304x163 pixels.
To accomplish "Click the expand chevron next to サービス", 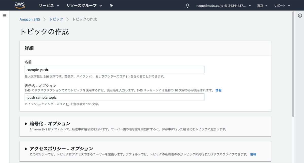I will (58, 5).
